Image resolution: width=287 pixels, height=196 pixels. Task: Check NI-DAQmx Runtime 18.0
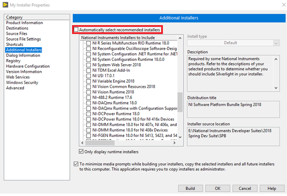pos(88,103)
